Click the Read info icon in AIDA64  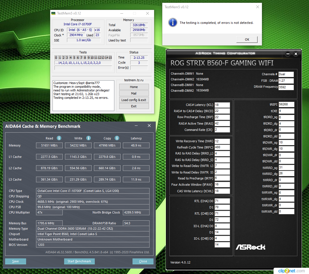point(59,138)
